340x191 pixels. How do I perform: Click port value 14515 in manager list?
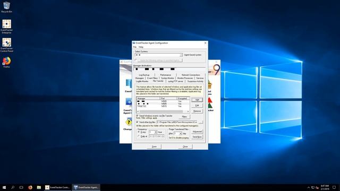164,106
